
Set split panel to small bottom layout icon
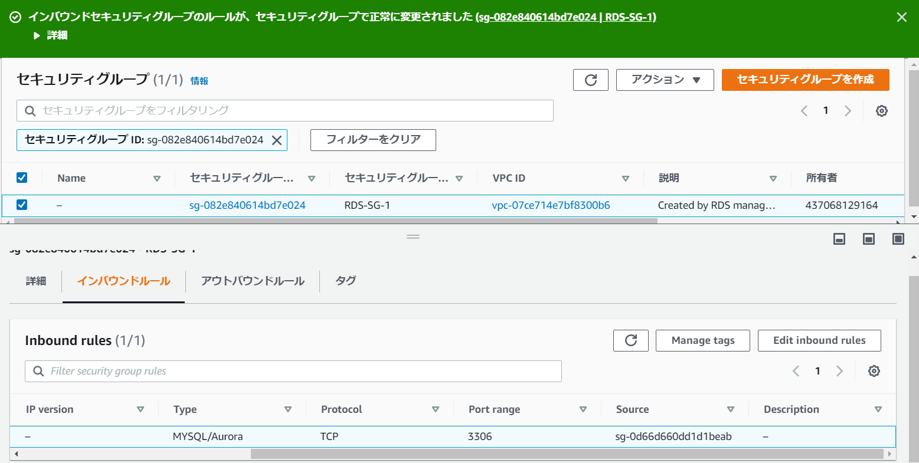tap(839, 239)
